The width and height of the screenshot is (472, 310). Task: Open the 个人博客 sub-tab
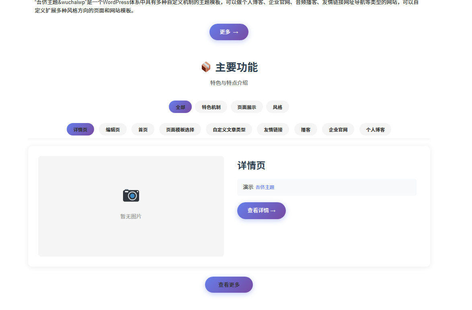click(x=376, y=129)
